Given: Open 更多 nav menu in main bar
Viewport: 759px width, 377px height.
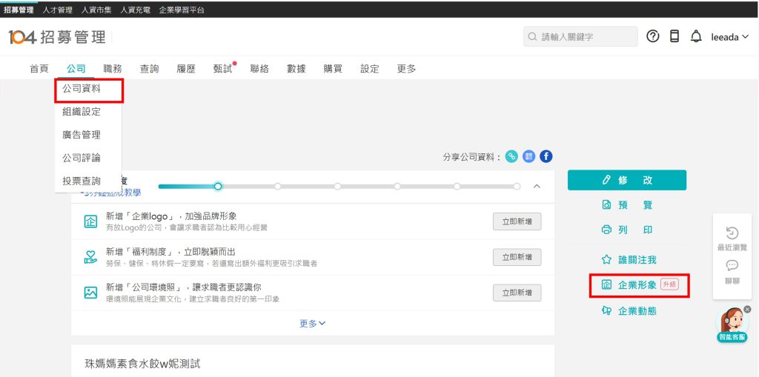Looking at the screenshot, I should [407, 69].
